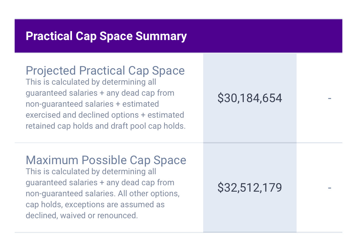Click the word "Projected" in first row heading
357x243 pixels.
tap(51, 71)
